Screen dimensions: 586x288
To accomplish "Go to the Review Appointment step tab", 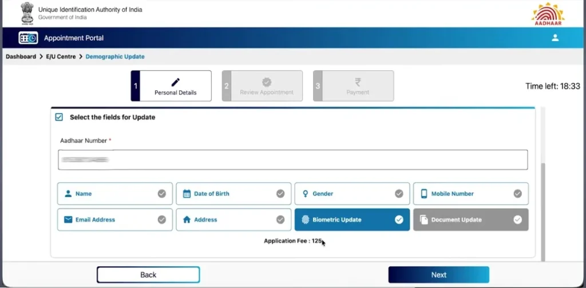I will coord(262,86).
